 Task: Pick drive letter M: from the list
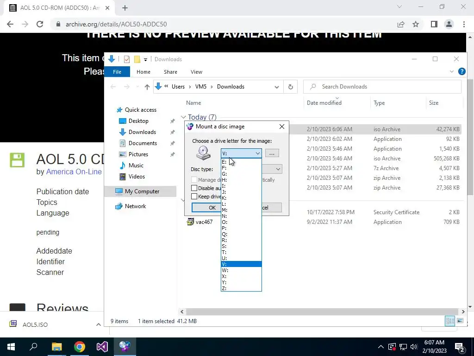241,210
